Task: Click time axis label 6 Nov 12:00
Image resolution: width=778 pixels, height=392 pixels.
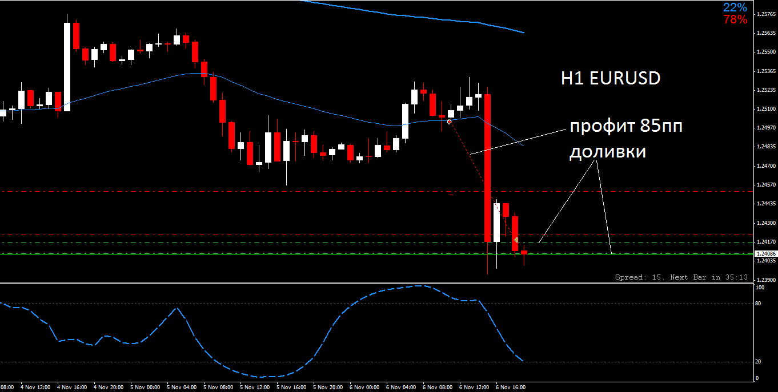Action: click(x=475, y=387)
